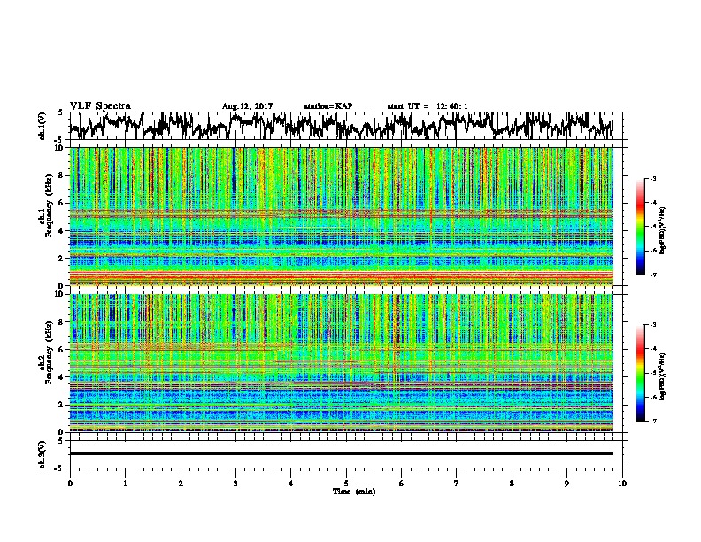The height and width of the screenshot is (542, 701).
Task: Click the "Time (min)" x-axis label
Action: [354, 492]
